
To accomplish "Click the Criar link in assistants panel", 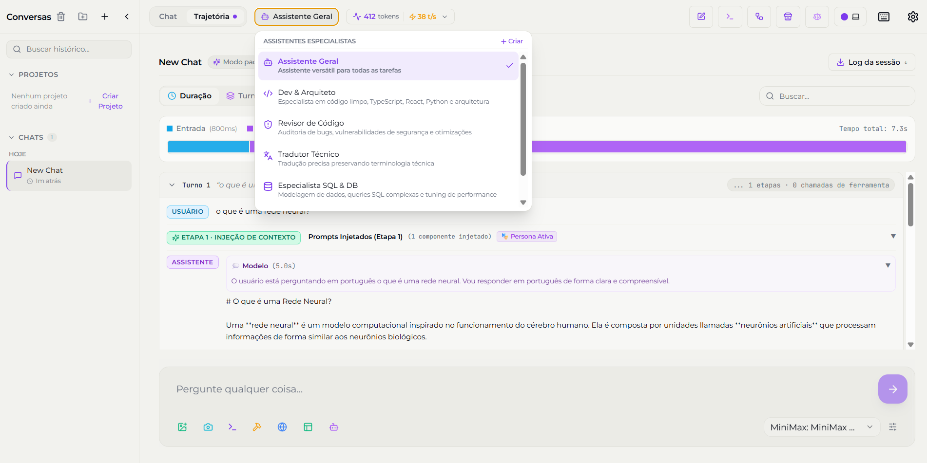I will tap(512, 41).
